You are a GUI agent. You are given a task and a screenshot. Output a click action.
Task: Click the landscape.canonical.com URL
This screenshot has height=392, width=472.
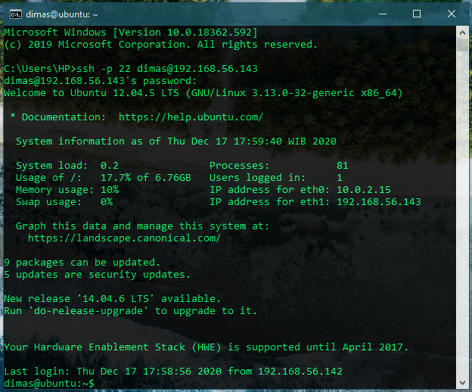pyautogui.click(x=124, y=238)
